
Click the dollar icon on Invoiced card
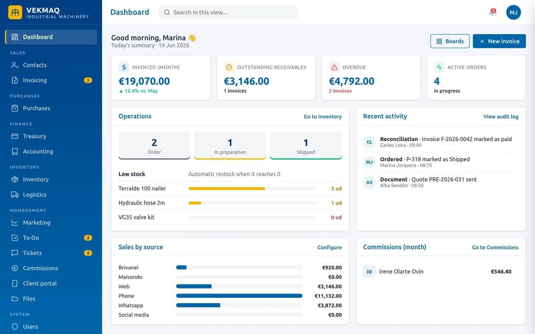(x=123, y=67)
